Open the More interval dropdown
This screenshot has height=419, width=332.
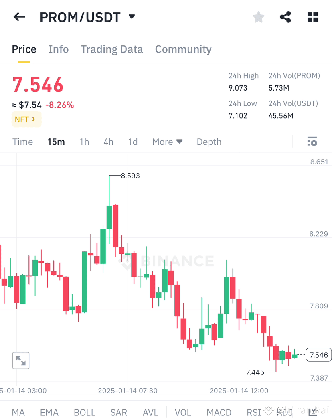pyautogui.click(x=167, y=142)
